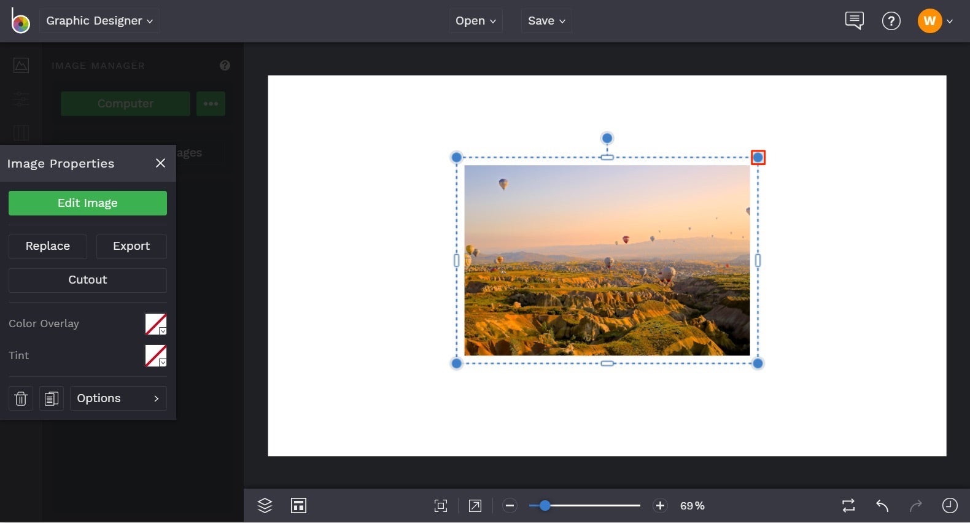970x523 pixels.
Task: Click the trash delete icon
Action: coord(21,398)
